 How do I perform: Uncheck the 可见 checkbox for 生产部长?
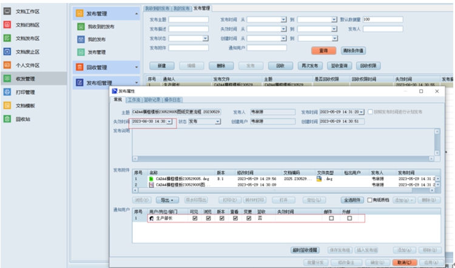[x=194, y=218]
